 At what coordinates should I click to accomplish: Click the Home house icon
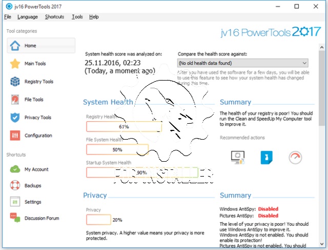pyautogui.click(x=15, y=46)
